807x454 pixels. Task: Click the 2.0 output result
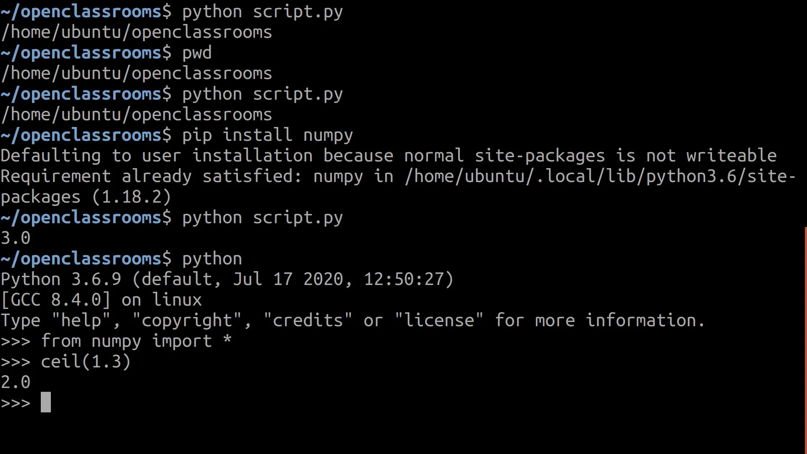tap(16, 383)
